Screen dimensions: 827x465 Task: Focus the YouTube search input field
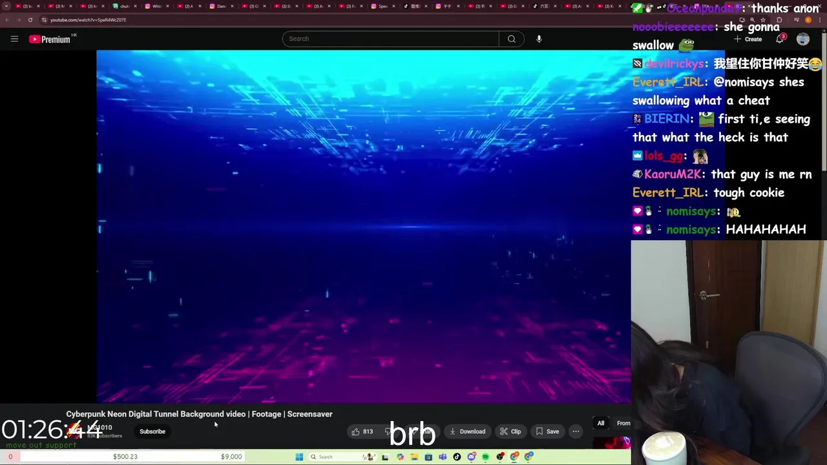tap(390, 39)
